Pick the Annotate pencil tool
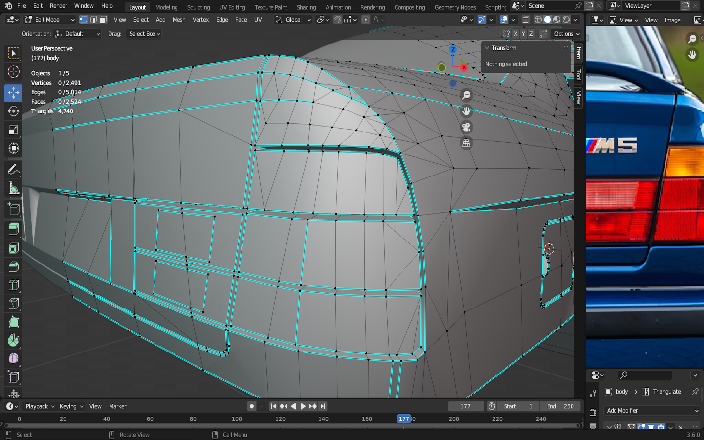The height and width of the screenshot is (440, 704). coord(13,170)
